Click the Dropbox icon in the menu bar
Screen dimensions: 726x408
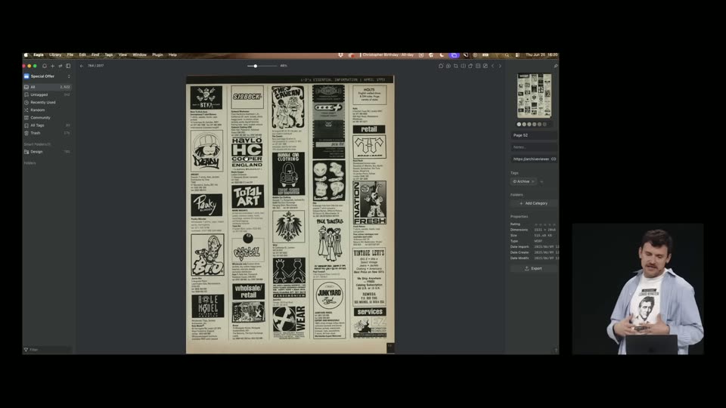341,54
